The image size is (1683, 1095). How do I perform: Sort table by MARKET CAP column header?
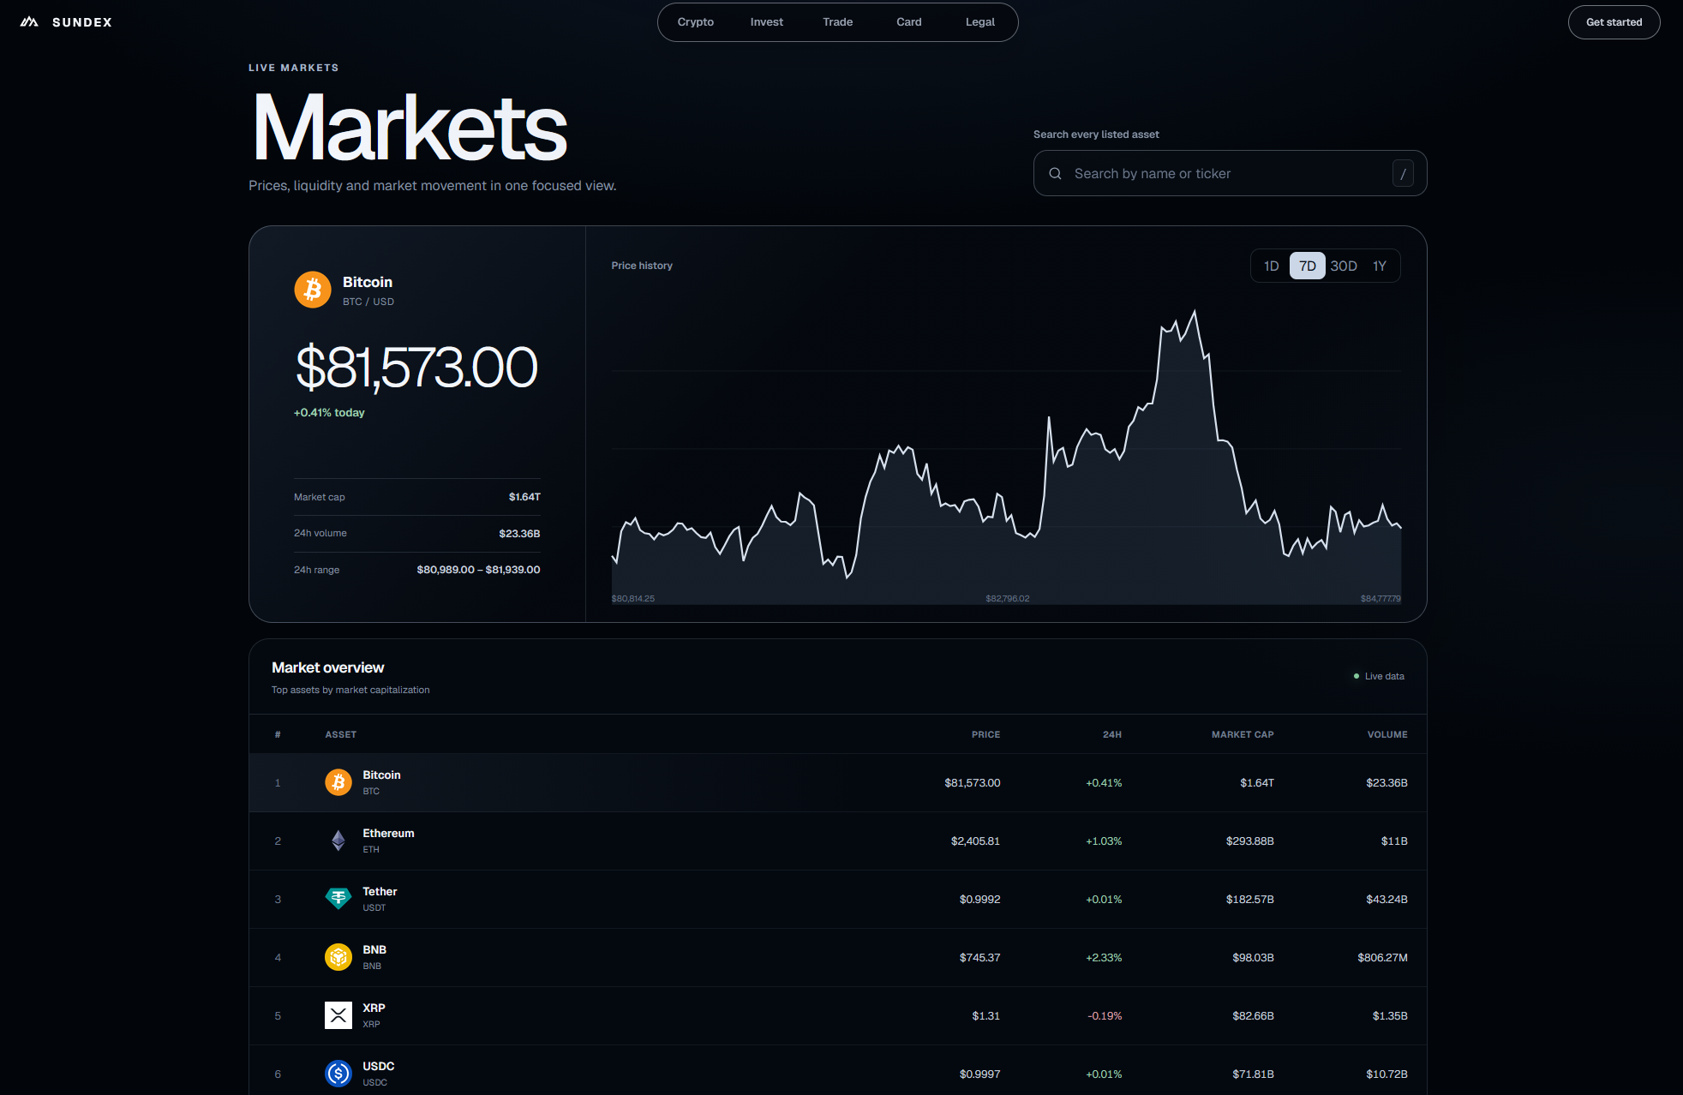coord(1242,734)
